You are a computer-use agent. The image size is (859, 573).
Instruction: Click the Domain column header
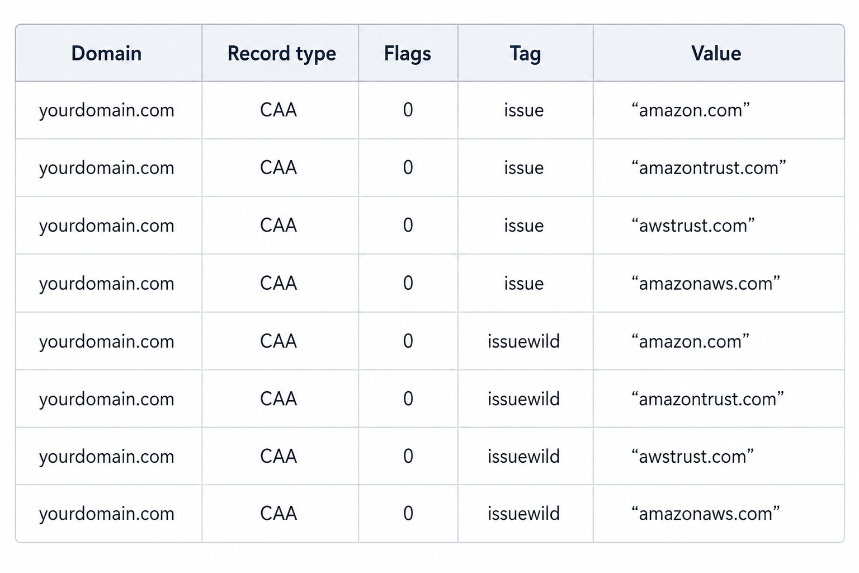(106, 54)
